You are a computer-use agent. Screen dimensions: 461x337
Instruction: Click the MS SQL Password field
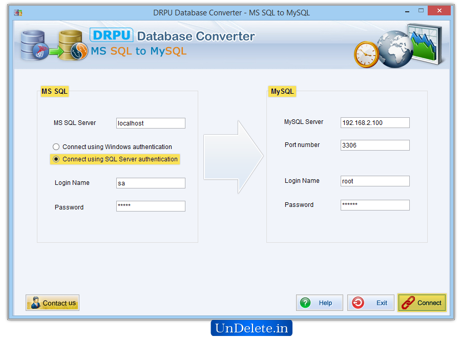click(x=151, y=206)
